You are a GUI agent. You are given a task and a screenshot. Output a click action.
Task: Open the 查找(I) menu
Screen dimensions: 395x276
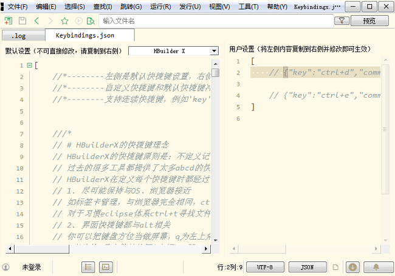tap(103, 7)
